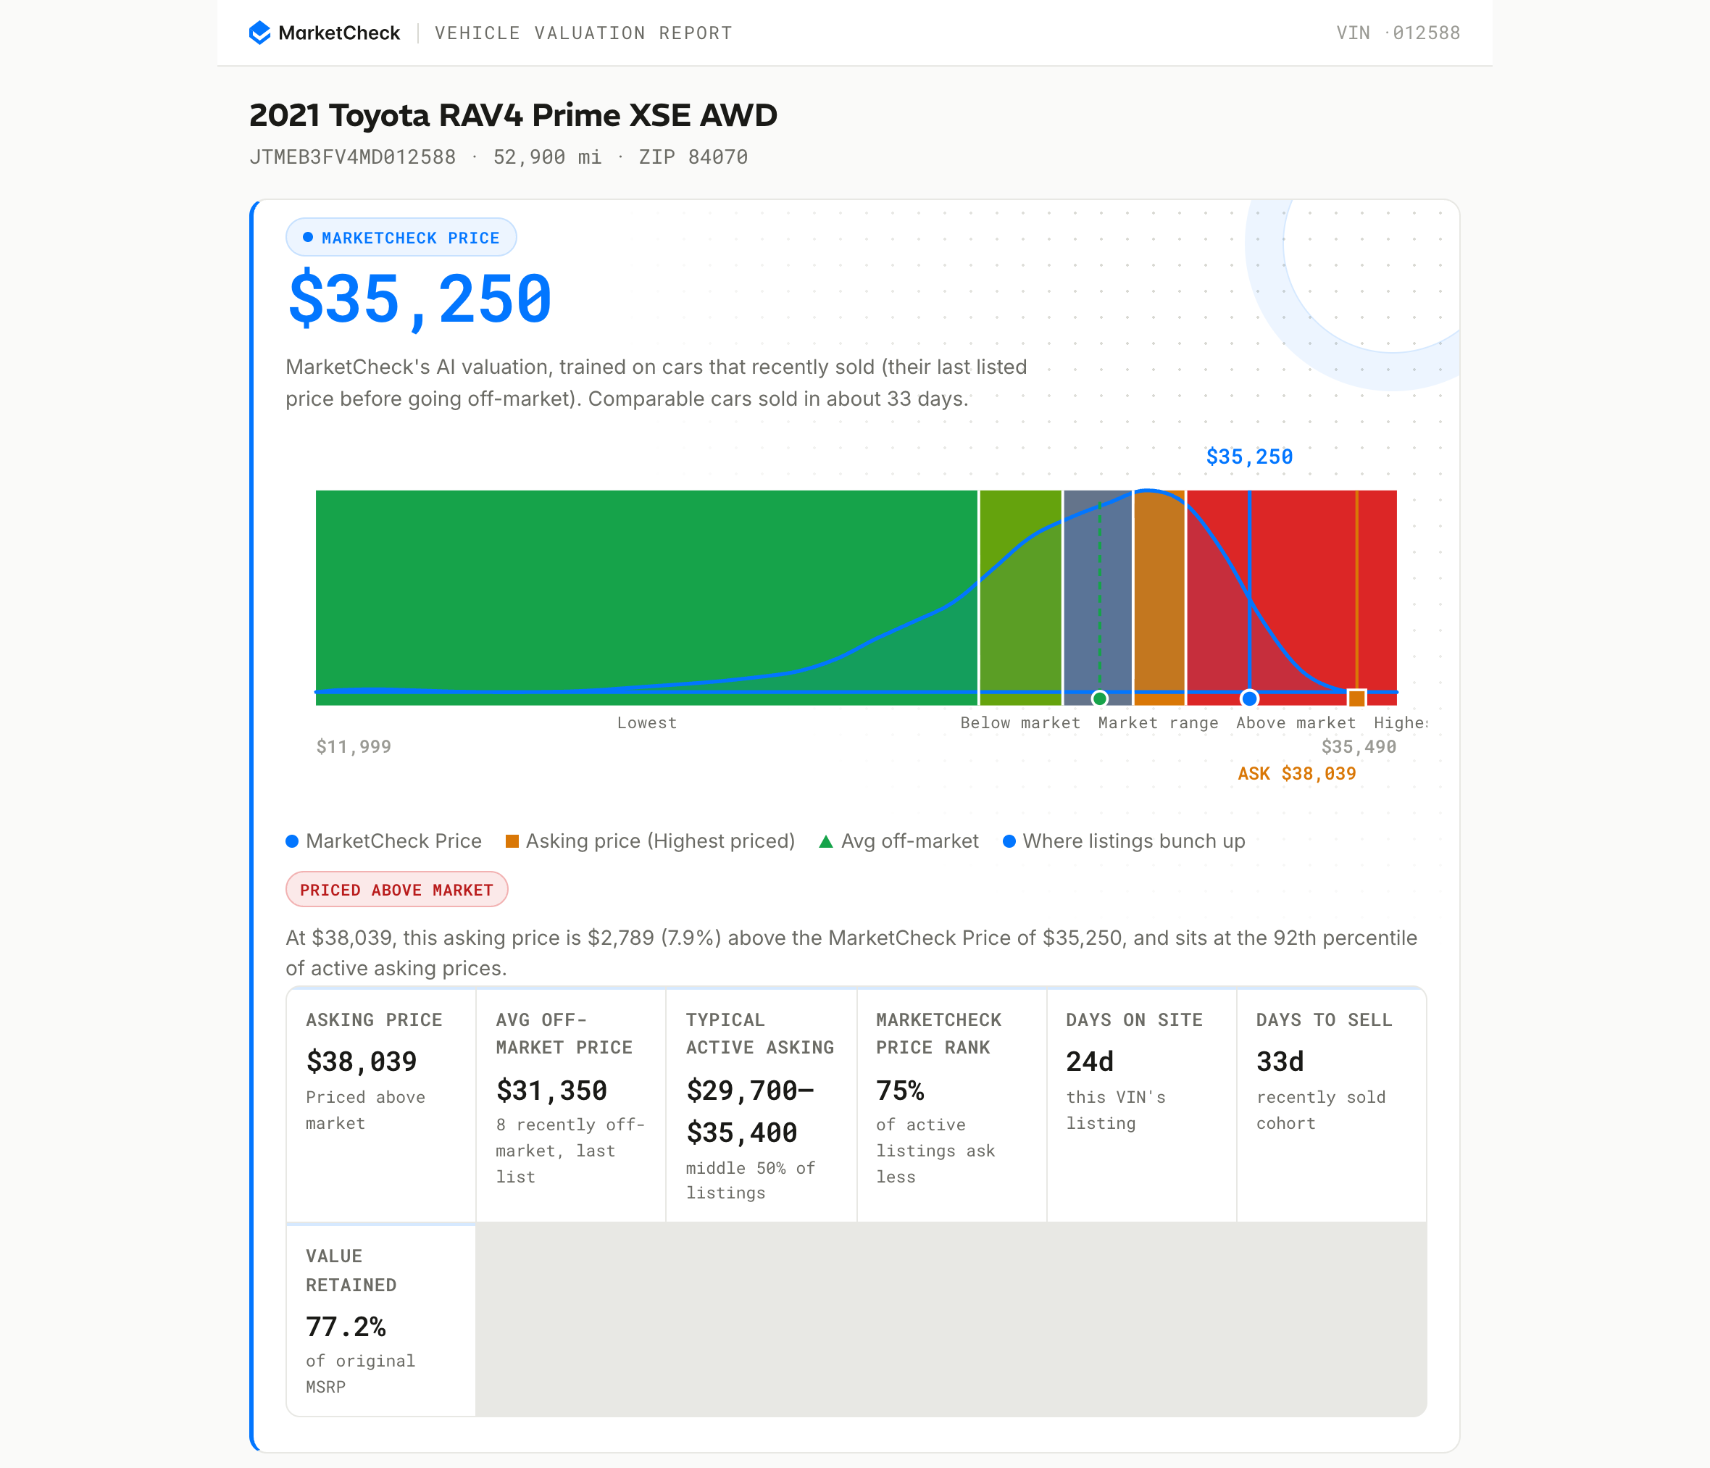
Task: Select the VEHICLE VALUATION REPORT header text
Action: pos(583,33)
